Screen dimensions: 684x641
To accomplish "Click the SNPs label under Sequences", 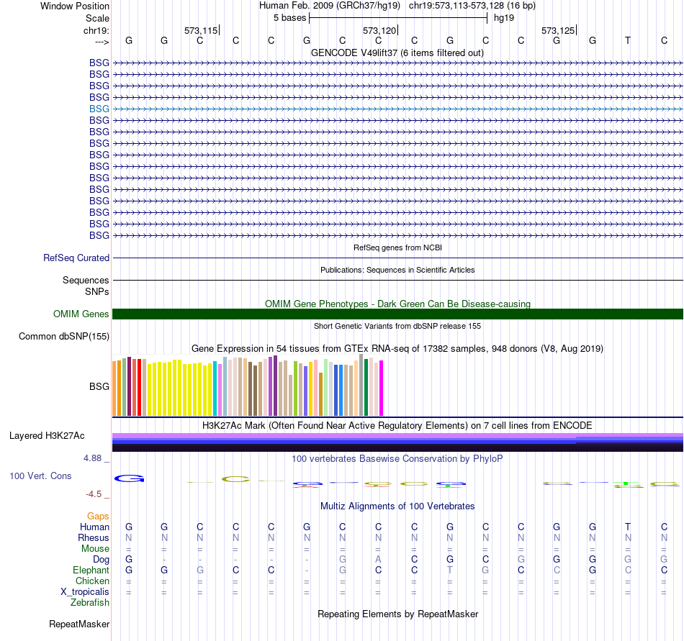I will point(97,291).
